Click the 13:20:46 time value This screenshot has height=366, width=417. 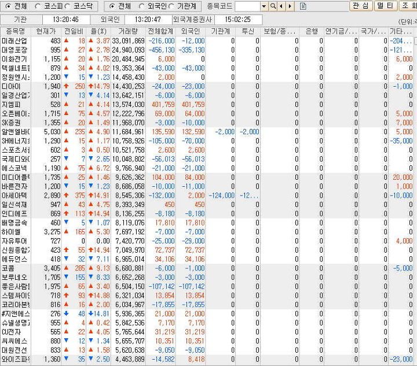(x=65, y=20)
